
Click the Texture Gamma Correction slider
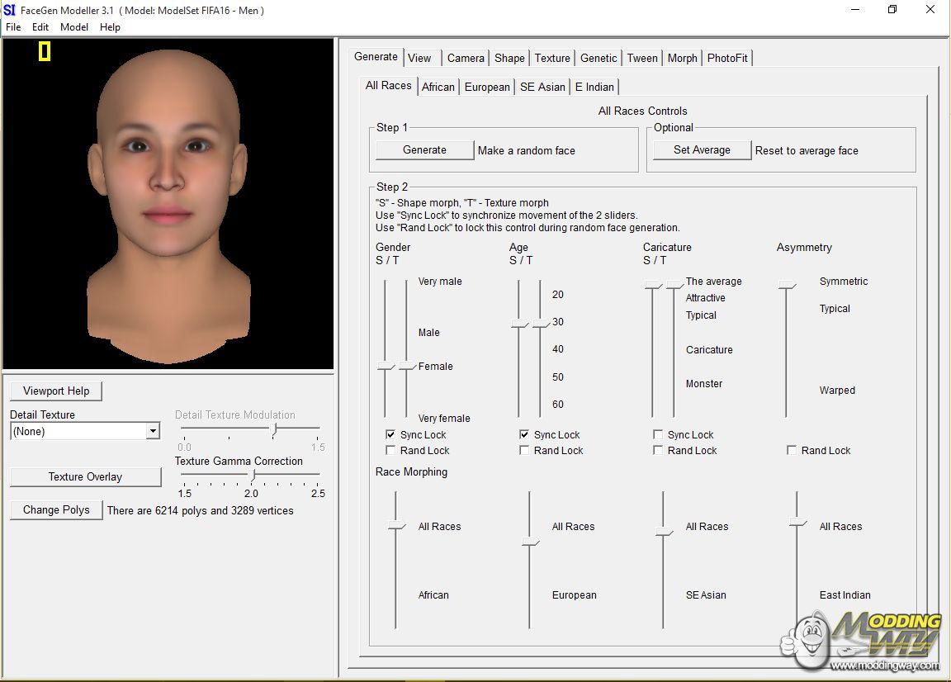[253, 475]
